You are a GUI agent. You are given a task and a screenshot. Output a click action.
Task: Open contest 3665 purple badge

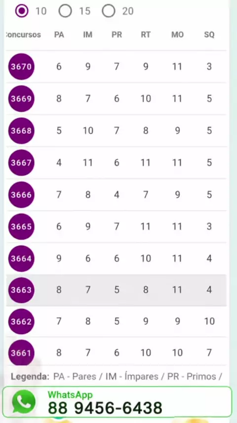click(21, 227)
